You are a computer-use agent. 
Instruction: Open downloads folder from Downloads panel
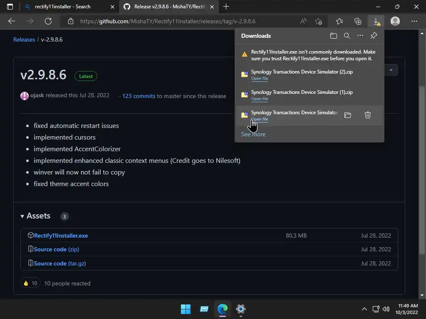point(333,36)
